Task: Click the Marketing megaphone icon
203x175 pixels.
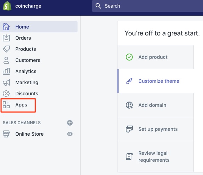Action: pos(6,82)
